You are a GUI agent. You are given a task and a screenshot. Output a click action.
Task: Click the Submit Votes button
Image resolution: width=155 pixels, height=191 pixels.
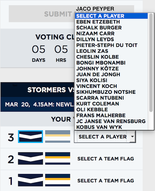[71, 14]
